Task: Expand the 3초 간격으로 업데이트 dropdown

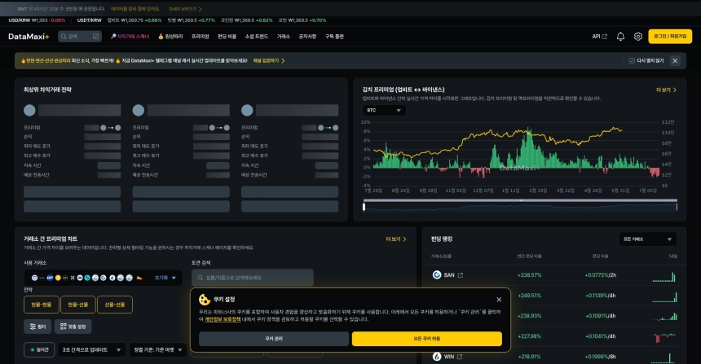Action: [91, 349]
